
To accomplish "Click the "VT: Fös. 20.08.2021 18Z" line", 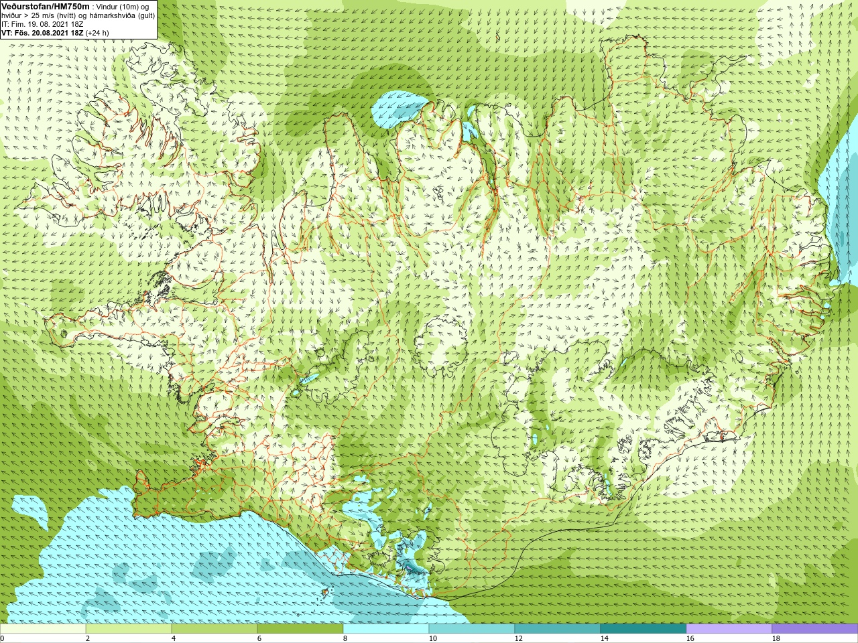I will tap(42, 33).
